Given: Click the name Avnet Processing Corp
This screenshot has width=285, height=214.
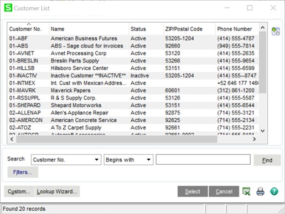Looking at the screenshot, I should [79, 53].
